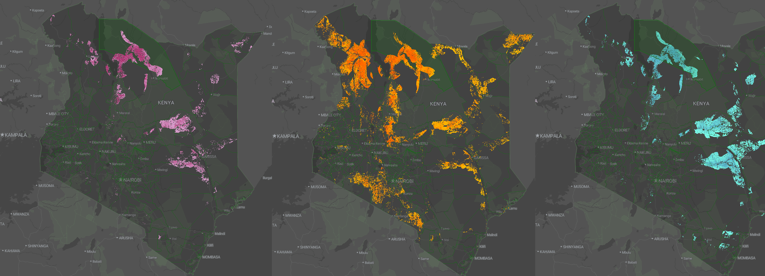765x276 pixels.
Task: Click the KENYA label on the orange map
Action: click(x=438, y=104)
